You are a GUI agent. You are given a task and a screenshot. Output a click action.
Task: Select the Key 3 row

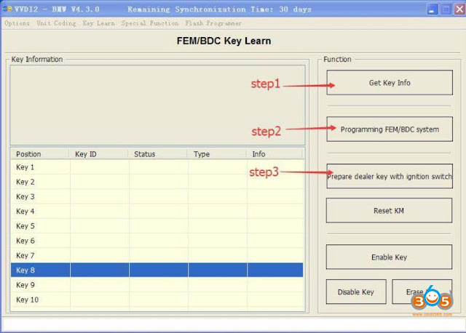(157, 196)
